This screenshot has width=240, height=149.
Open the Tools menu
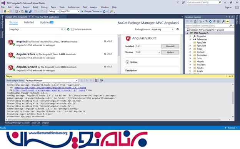coord(62,7)
